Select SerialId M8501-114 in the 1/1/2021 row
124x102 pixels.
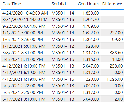click(x=63, y=33)
